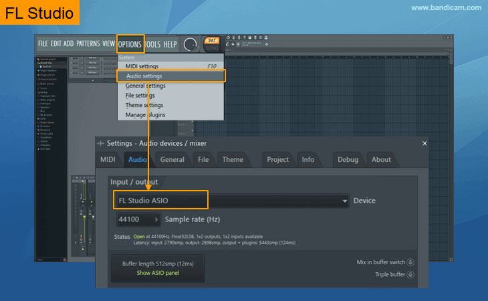Click the chat bubble icon in the top toolbar
488x301 pixels.
click(x=261, y=37)
